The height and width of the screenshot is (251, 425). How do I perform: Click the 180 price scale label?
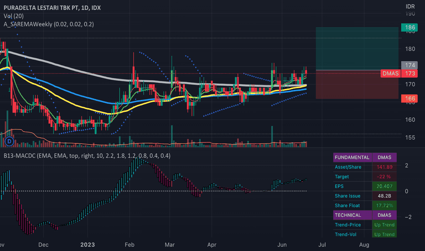click(410, 49)
